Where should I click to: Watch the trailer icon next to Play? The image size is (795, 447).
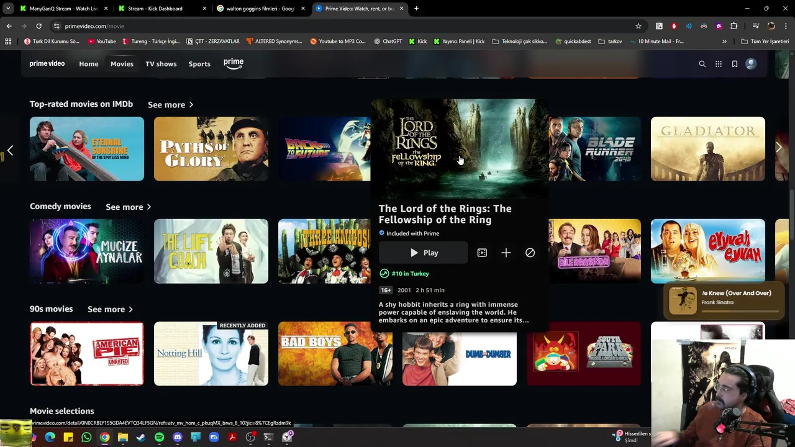[x=482, y=253]
